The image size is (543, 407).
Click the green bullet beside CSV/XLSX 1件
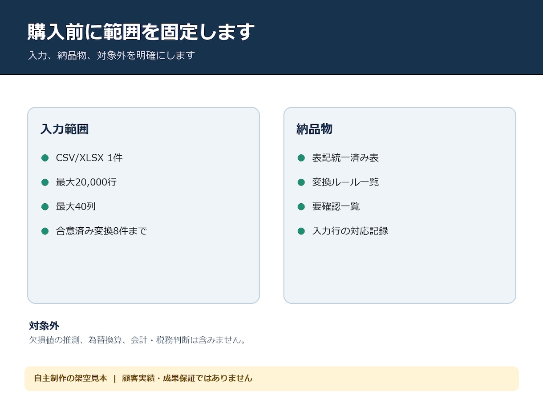(x=45, y=158)
